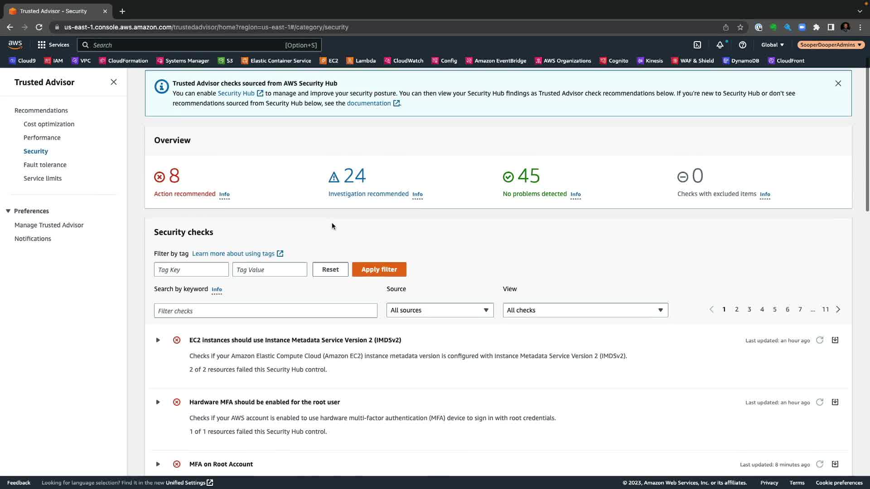
Task: Go to page 3 of checks
Action: coord(749,309)
